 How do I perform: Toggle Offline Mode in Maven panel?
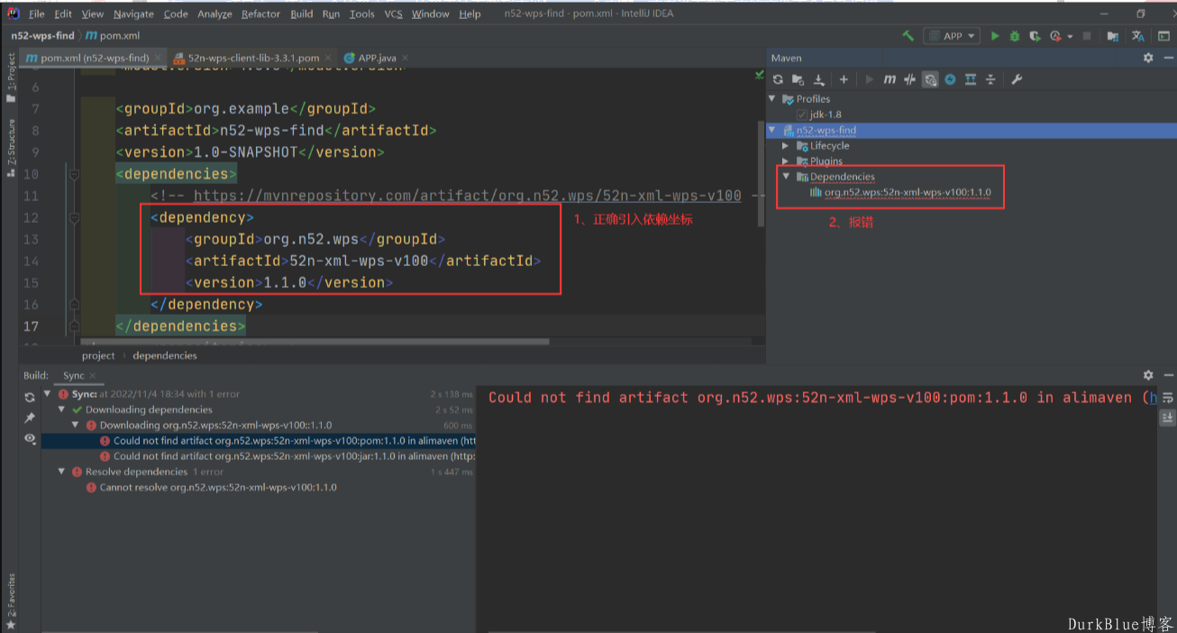coord(909,79)
